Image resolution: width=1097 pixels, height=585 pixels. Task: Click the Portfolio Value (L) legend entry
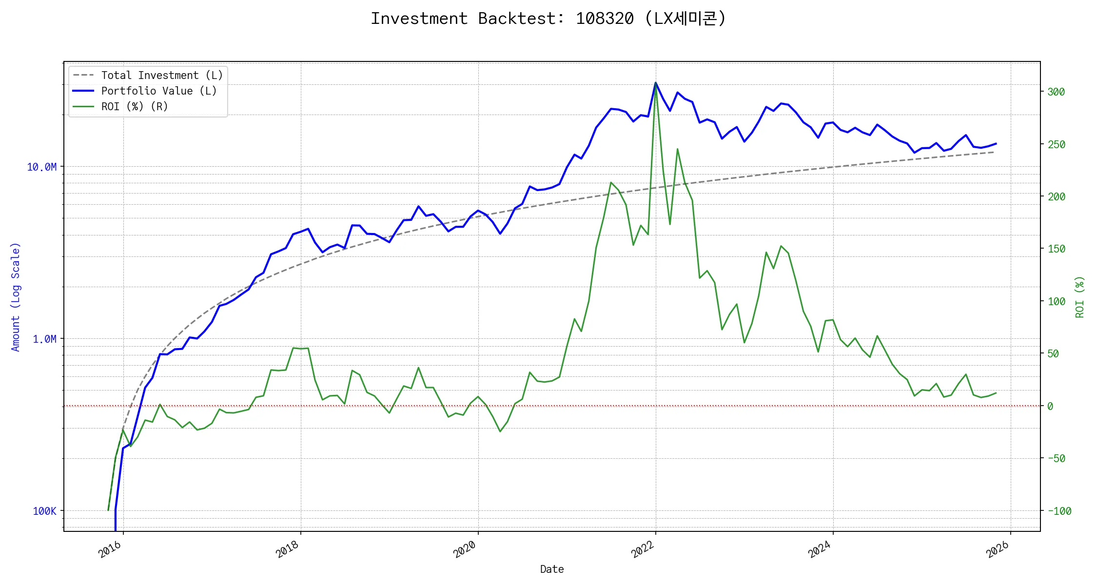click(158, 91)
